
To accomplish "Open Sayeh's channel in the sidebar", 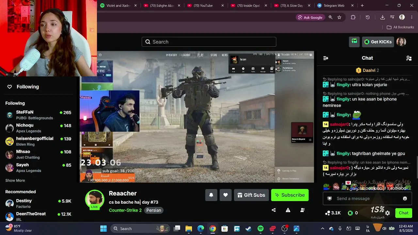I will point(39,168).
